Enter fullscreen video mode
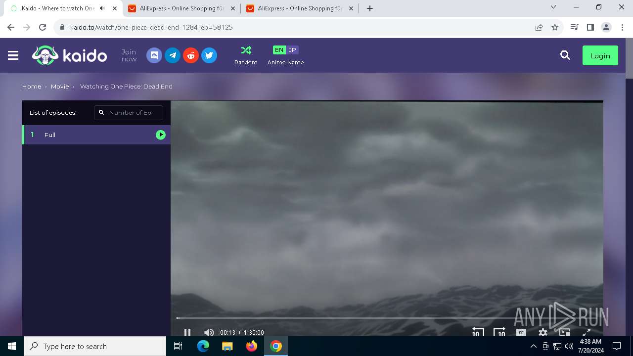This screenshot has height=356, width=633. coord(587,333)
